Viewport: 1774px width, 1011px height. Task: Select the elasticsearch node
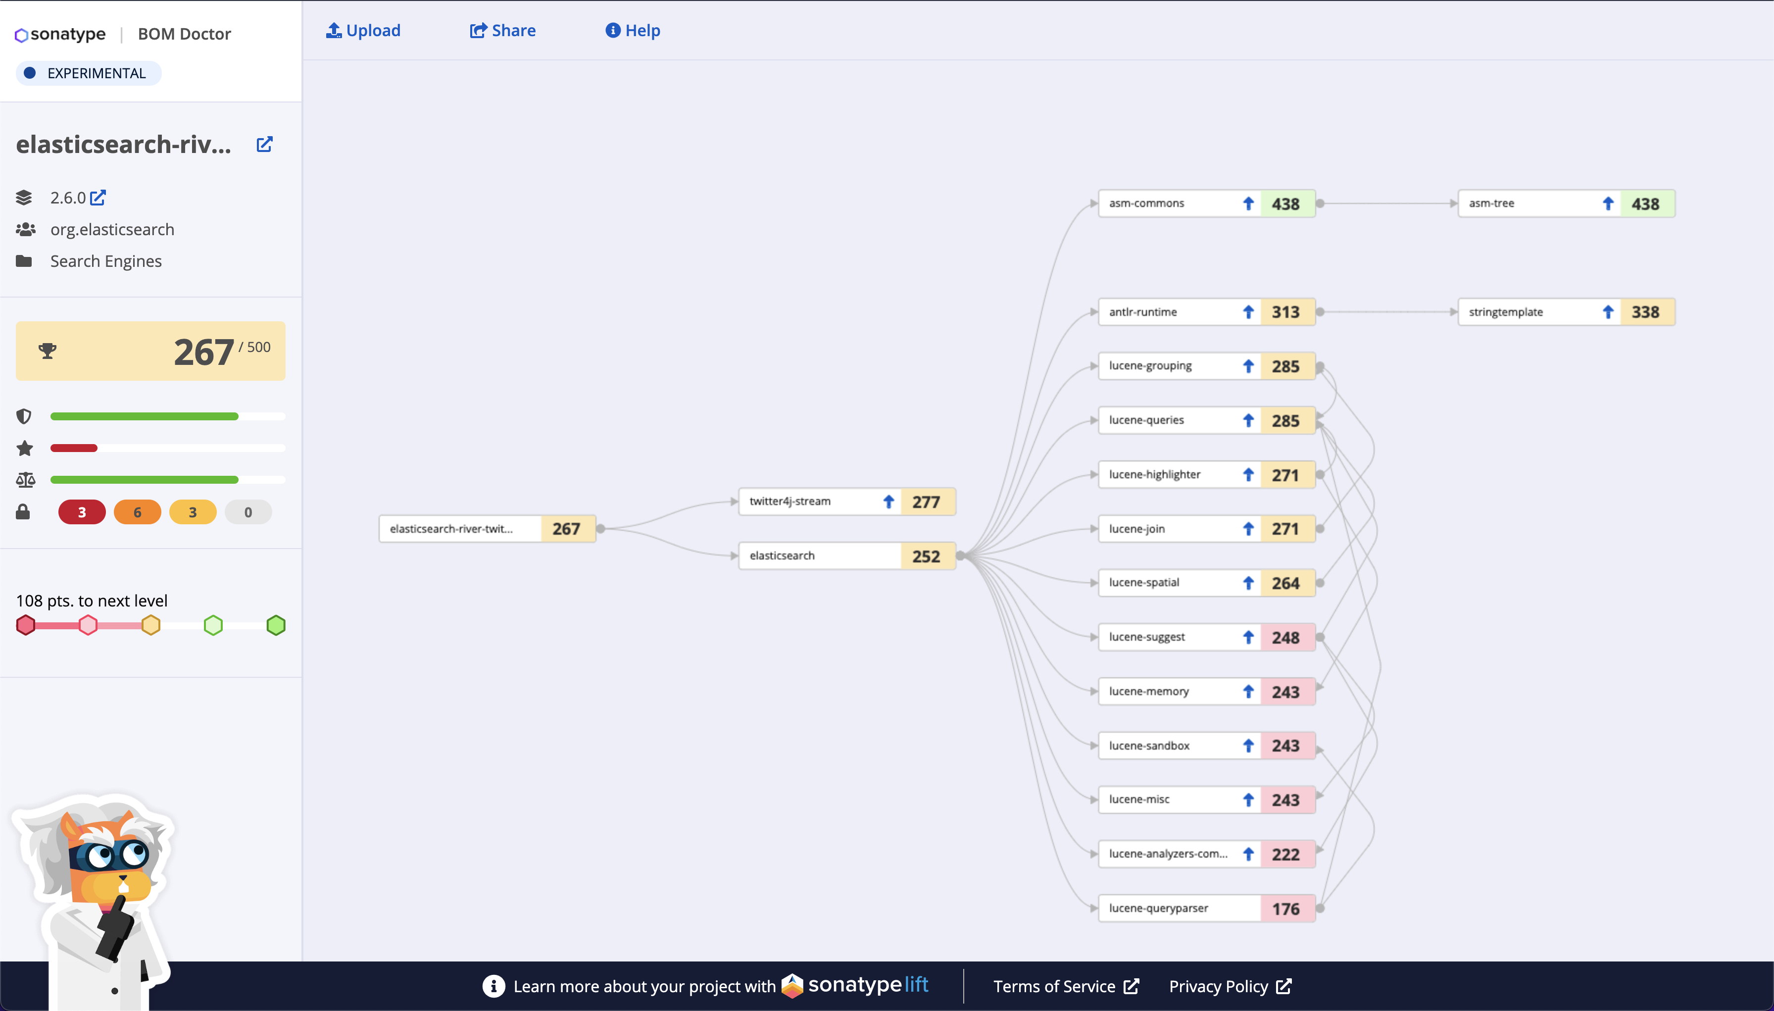(x=847, y=556)
